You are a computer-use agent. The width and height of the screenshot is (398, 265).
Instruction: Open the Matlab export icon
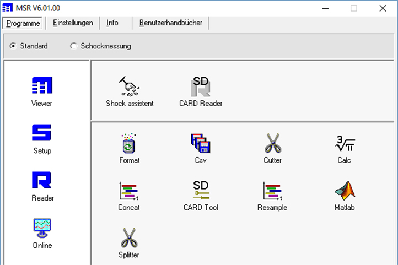point(345,191)
